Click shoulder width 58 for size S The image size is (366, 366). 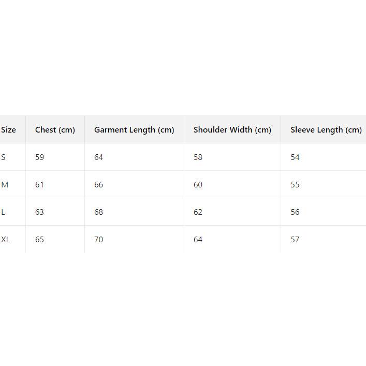click(x=198, y=157)
